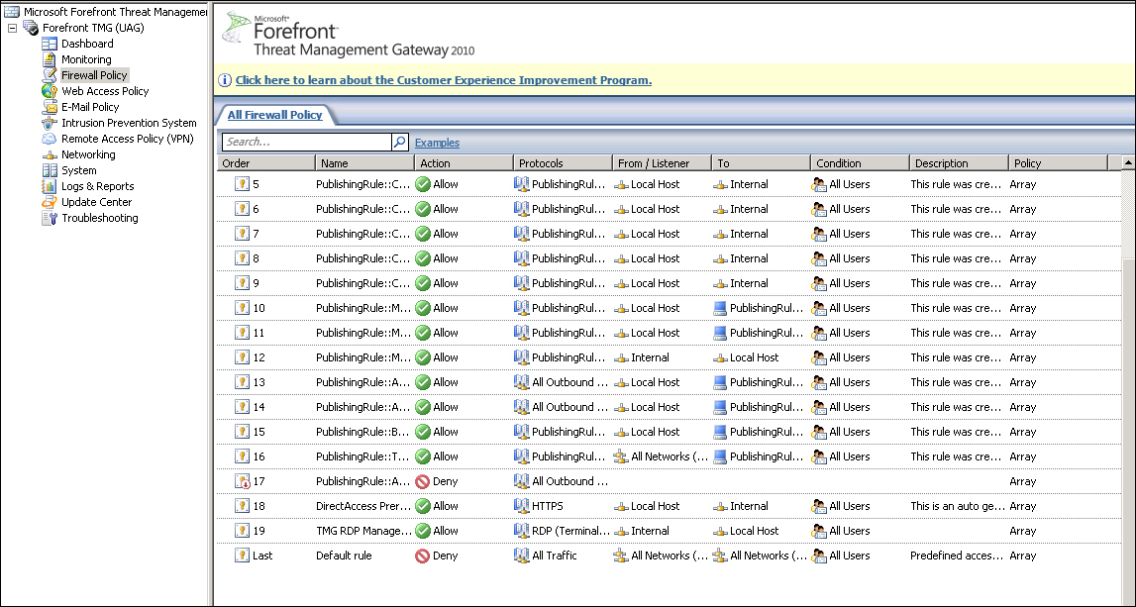
Task: Select the TMG RDP Management rule name
Action: 363,531
